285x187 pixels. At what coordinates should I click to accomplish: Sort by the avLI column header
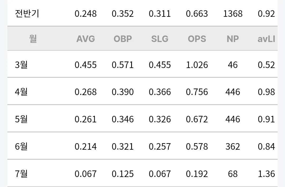(266, 39)
